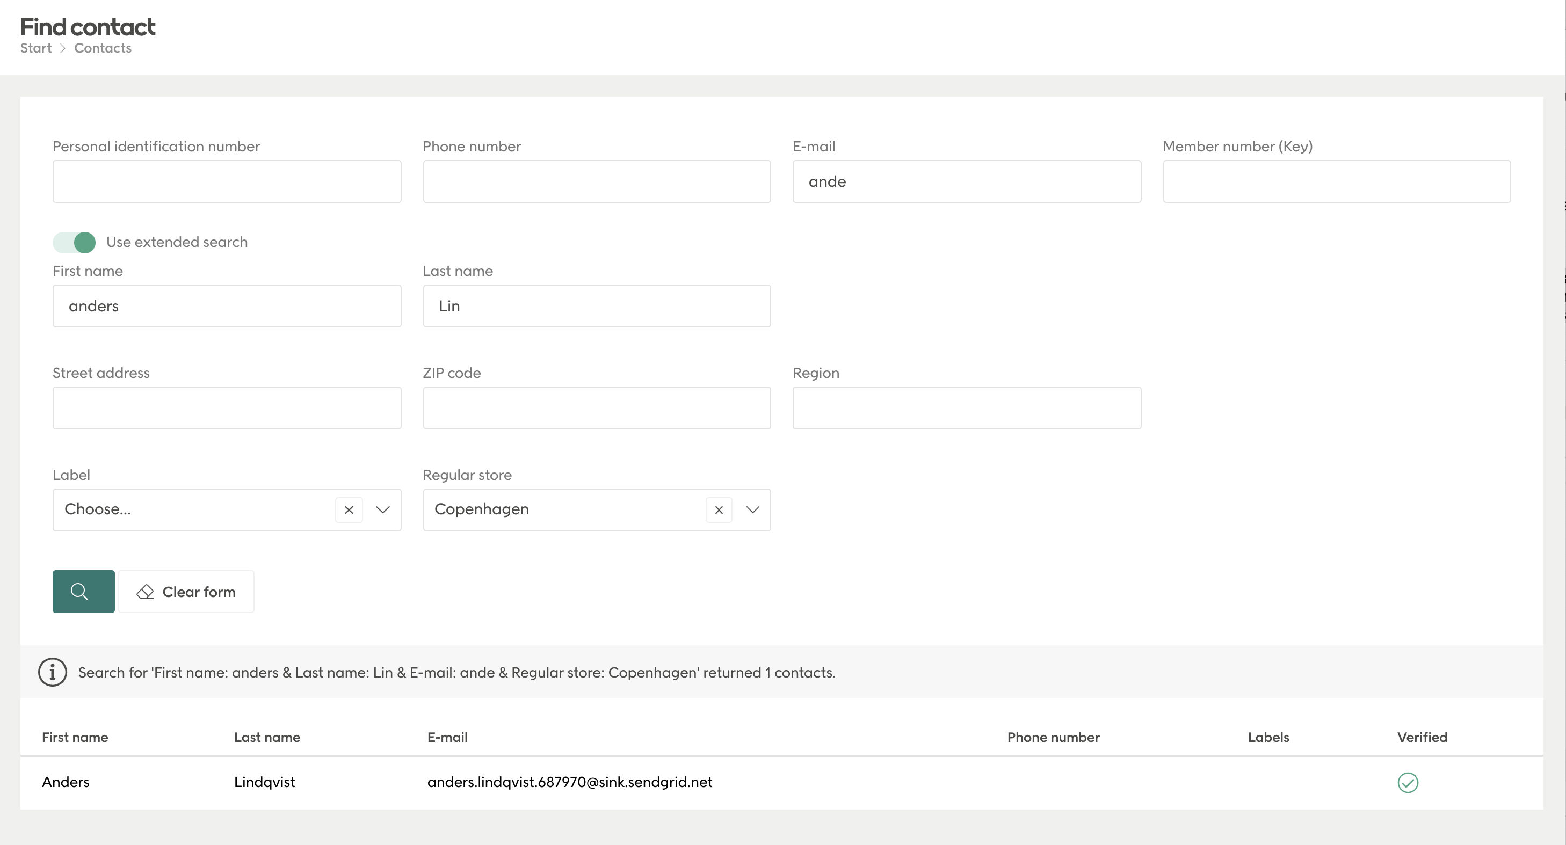This screenshot has height=845, width=1566.
Task: Open Contacts from the breadcrumb
Action: point(102,48)
